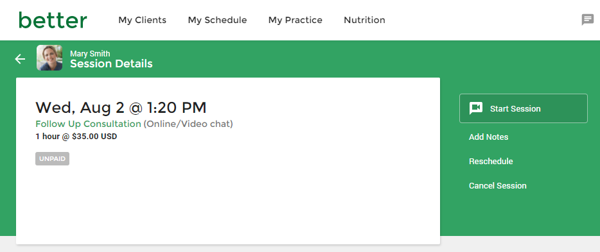Screen dimensions: 600x252
Task: Select the Nutrition menu item
Action: tap(364, 20)
